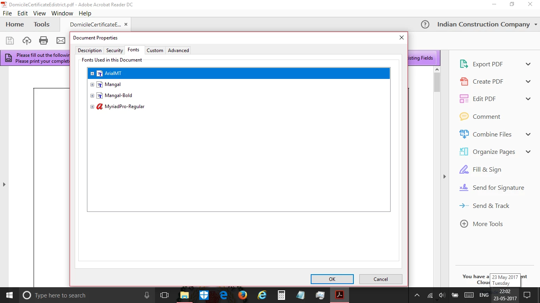
Task: Open the Window menu
Action: pyautogui.click(x=62, y=13)
